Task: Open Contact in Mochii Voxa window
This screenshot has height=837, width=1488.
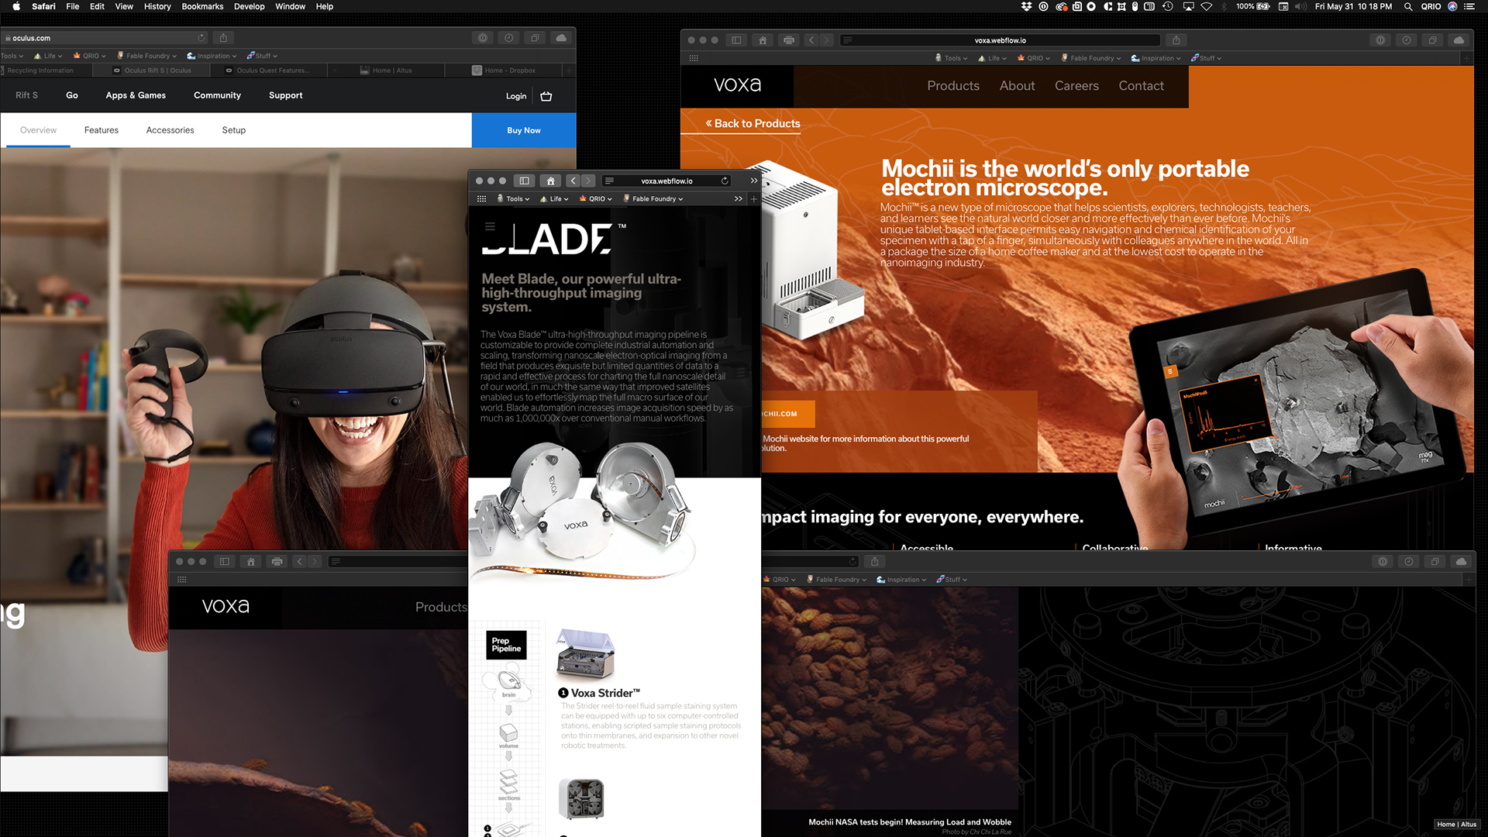Action: point(1141,86)
